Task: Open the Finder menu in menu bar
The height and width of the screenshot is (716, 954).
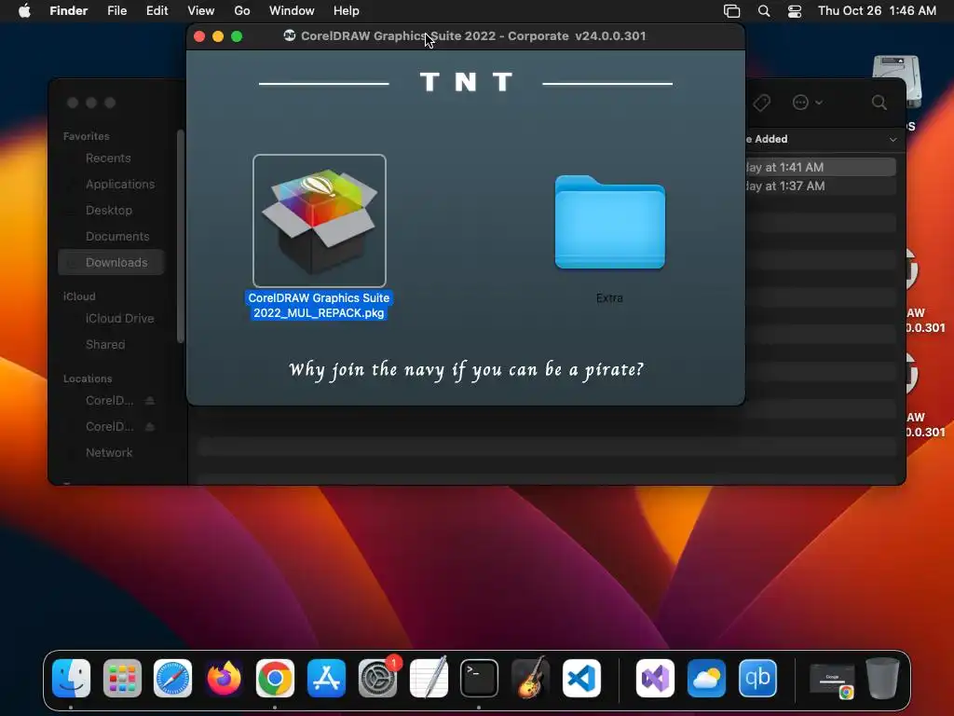Action: (68, 11)
